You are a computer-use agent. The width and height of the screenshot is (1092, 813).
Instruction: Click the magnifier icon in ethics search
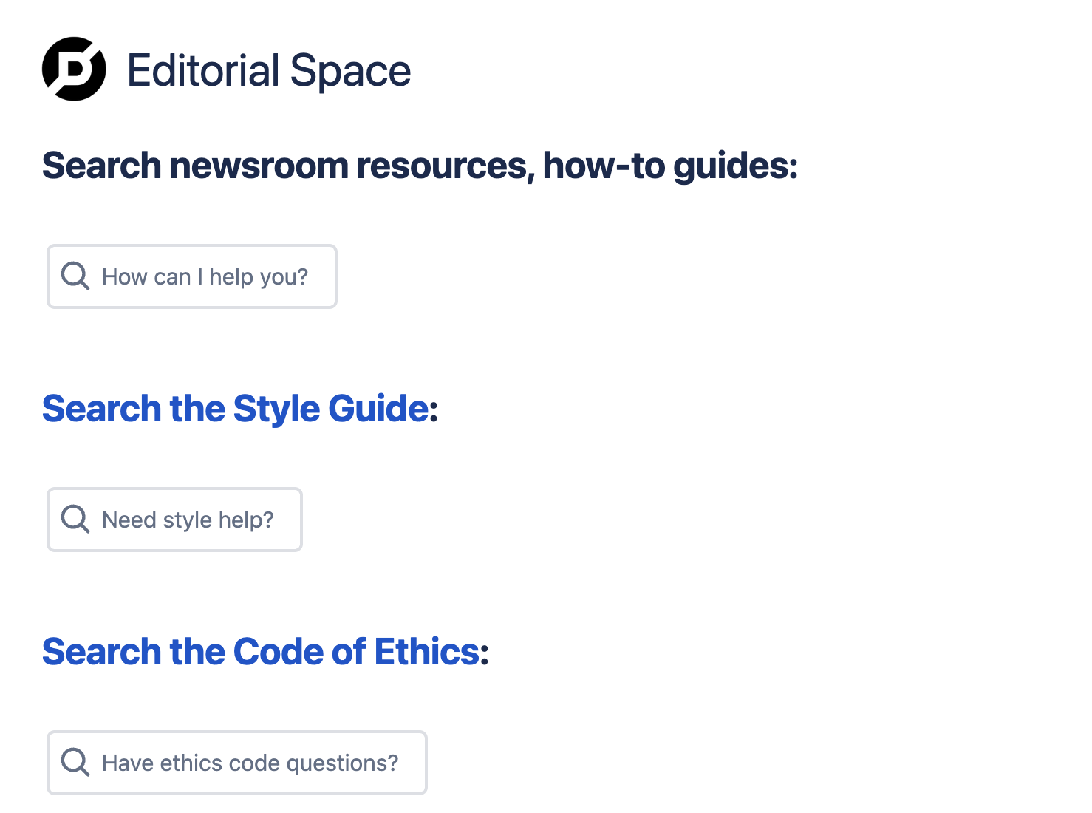point(75,762)
